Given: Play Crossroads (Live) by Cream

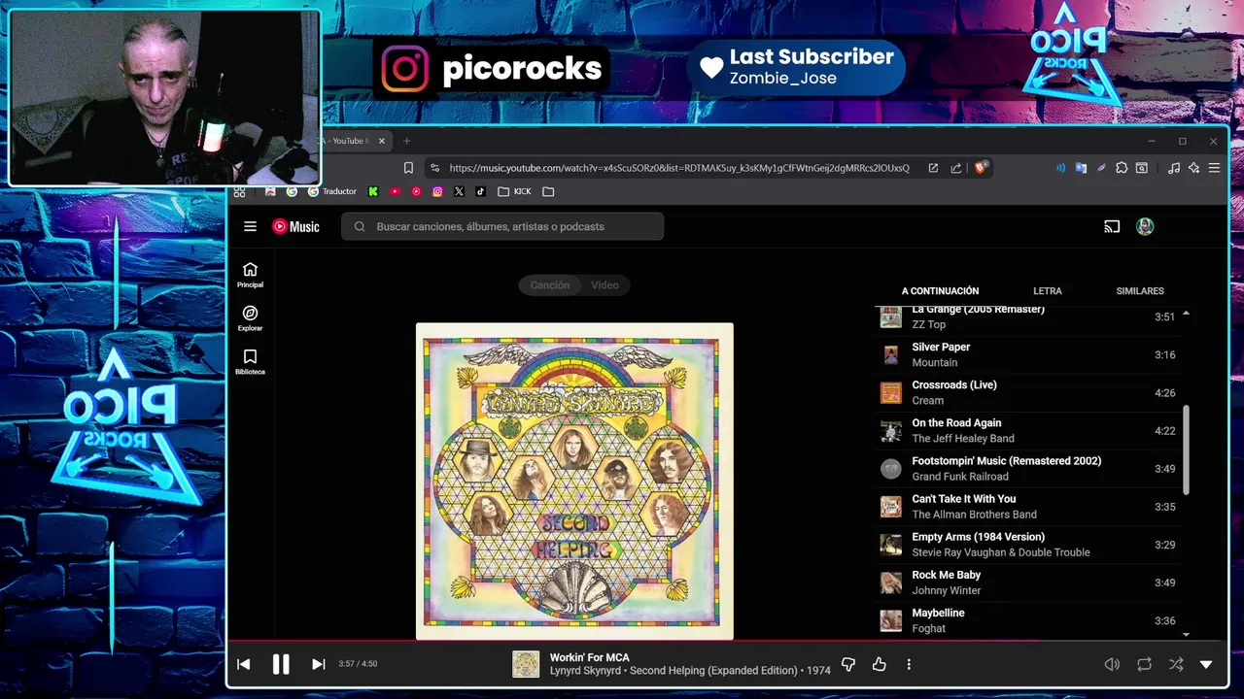Looking at the screenshot, I should click(1030, 392).
